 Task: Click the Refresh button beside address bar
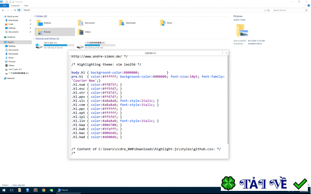click(x=269, y=10)
